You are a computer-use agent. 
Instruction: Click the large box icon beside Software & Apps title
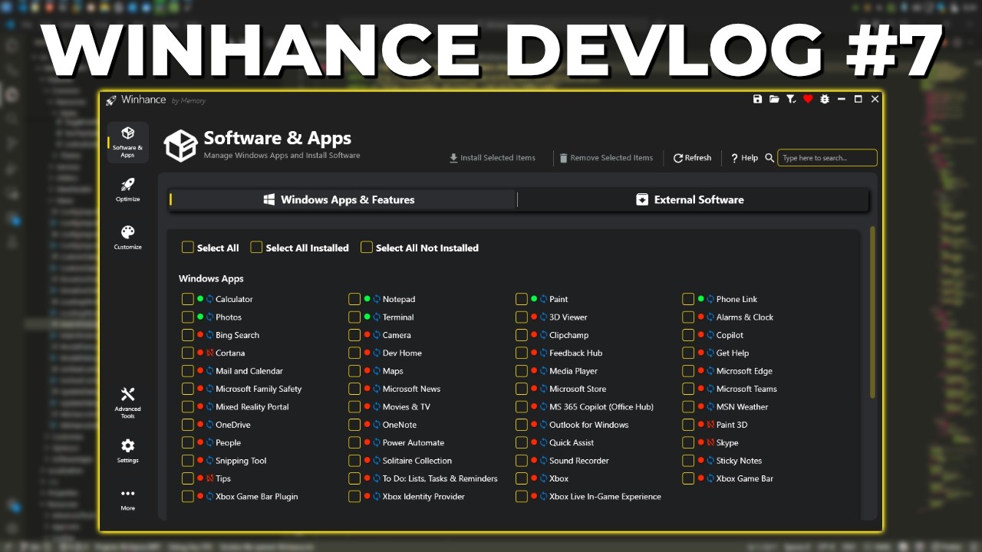point(181,146)
